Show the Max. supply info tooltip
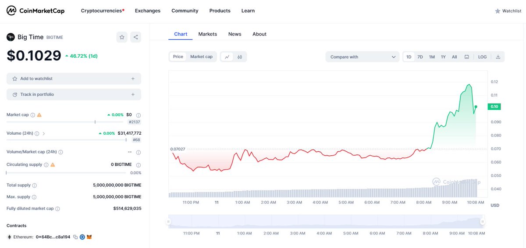Screen dimensions: 526x248 click(34, 197)
